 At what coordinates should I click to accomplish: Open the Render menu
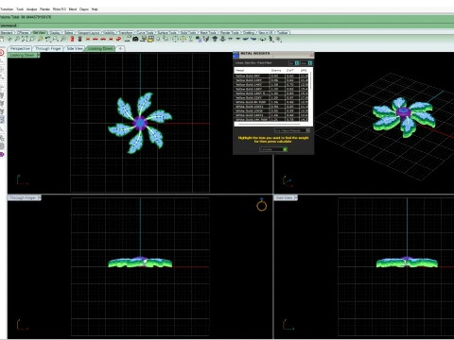click(x=44, y=9)
